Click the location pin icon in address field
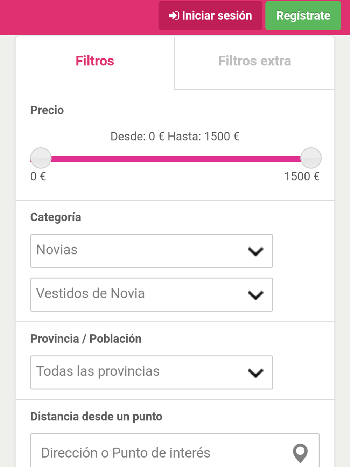This screenshot has width=350, height=467. pos(300,453)
